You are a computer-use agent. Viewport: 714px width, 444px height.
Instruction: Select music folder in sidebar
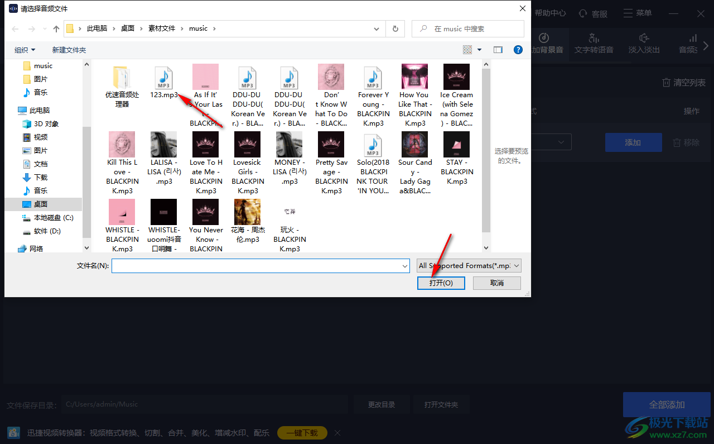(x=43, y=65)
